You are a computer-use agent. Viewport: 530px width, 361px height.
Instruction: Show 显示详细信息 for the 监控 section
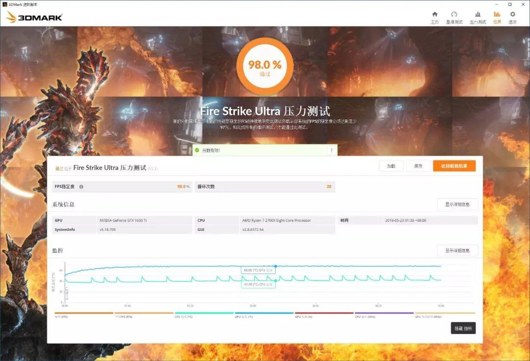click(457, 250)
